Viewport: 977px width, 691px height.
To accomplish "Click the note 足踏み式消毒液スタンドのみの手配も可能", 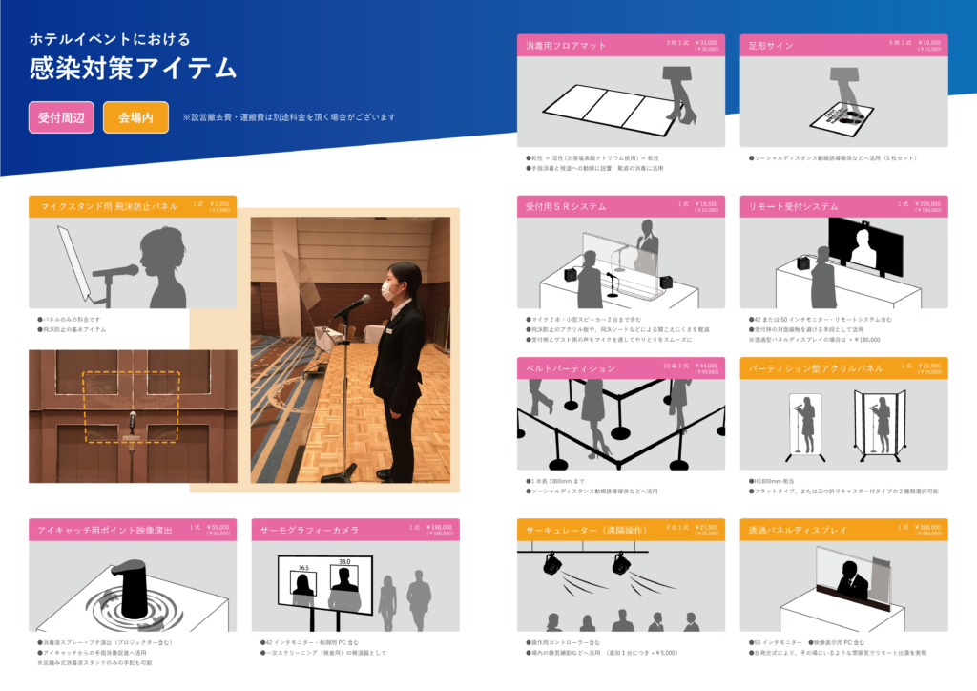I will point(94,663).
